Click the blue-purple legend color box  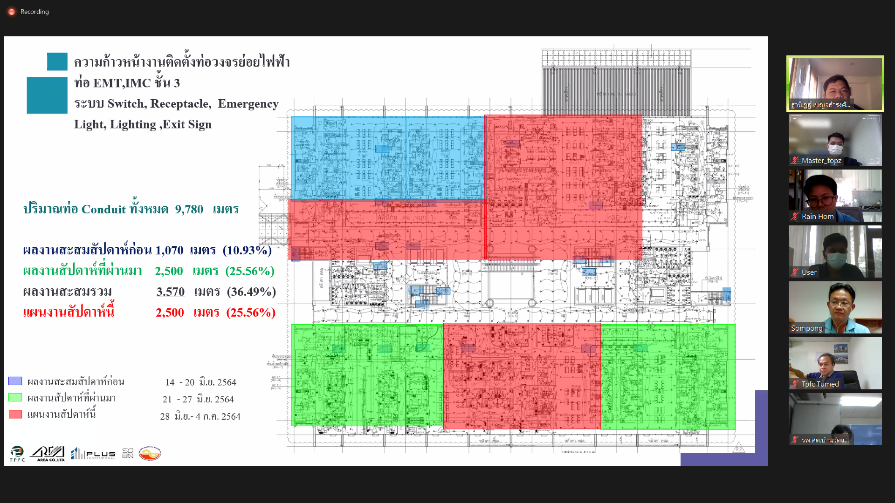click(x=15, y=381)
